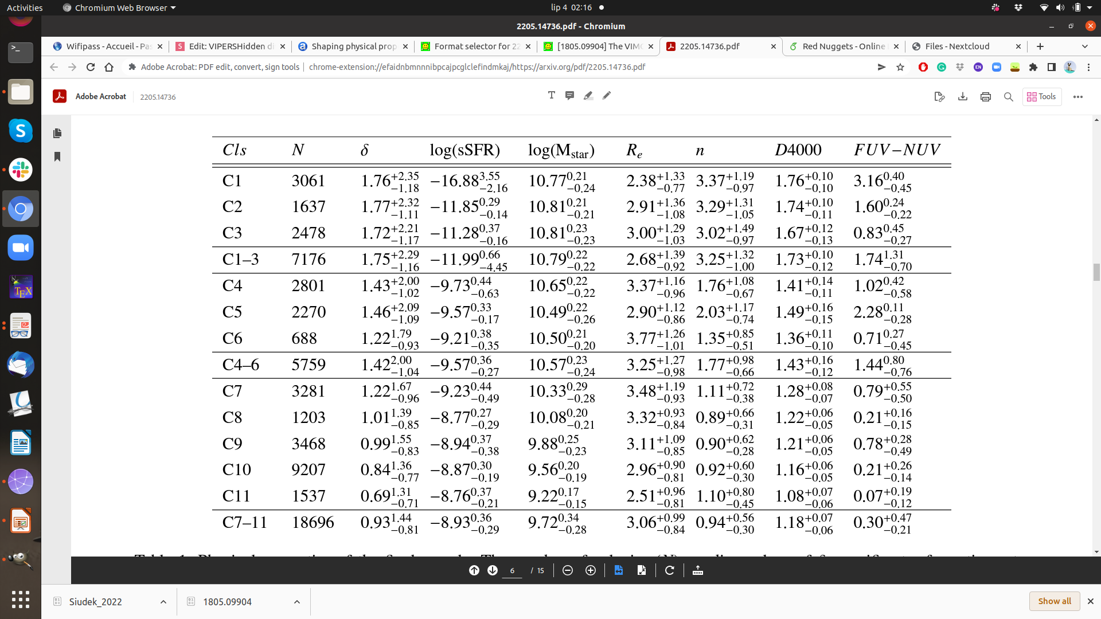Viewport: 1101px width, 619px height.
Task: Go to the next page arrow
Action: 493,570
